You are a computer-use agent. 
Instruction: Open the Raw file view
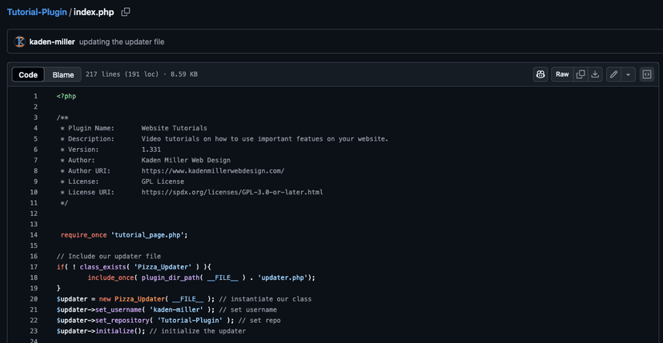pyautogui.click(x=562, y=74)
